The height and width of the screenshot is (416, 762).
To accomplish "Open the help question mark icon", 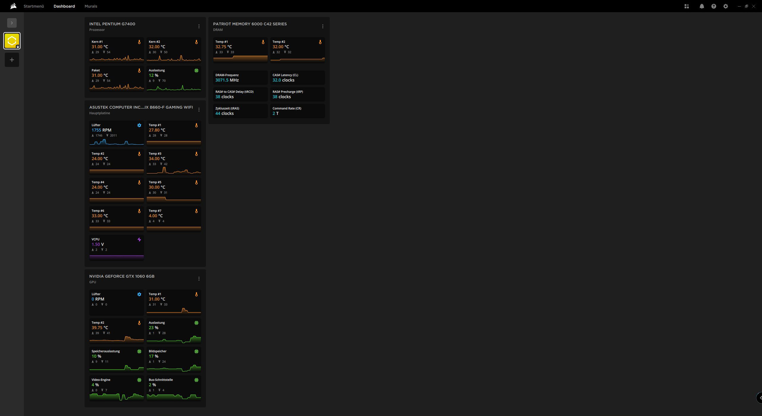I will click(713, 6).
